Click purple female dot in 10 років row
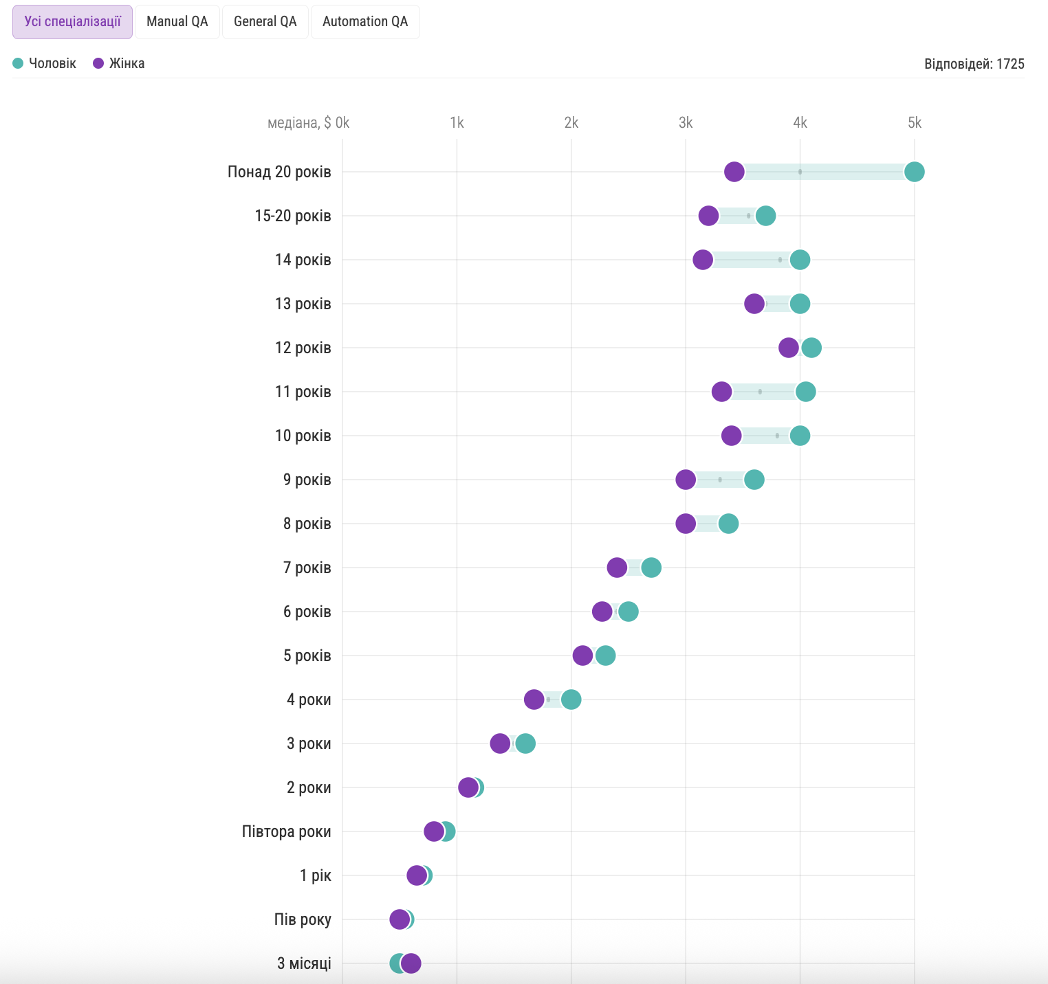This screenshot has height=984, width=1048. tap(731, 436)
